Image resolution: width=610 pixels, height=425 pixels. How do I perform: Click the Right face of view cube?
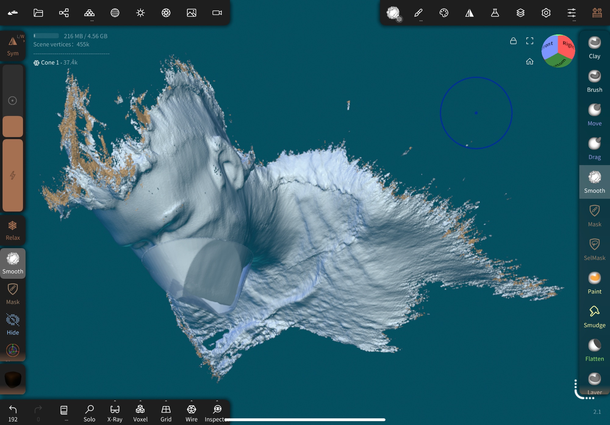567,46
